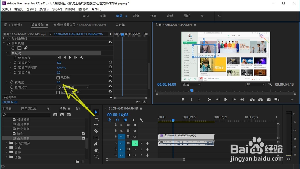Toggle 蒙版羽化 animation stopwatch
Screen dimensions: 300x169
click(15, 62)
